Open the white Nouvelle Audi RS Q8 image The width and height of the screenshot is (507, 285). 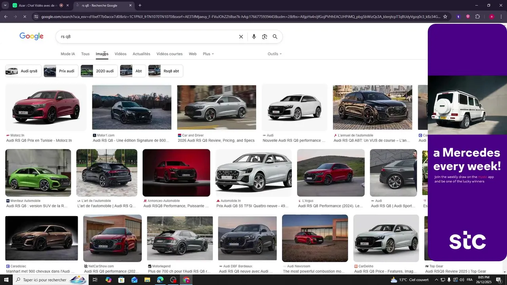pyautogui.click(x=295, y=107)
